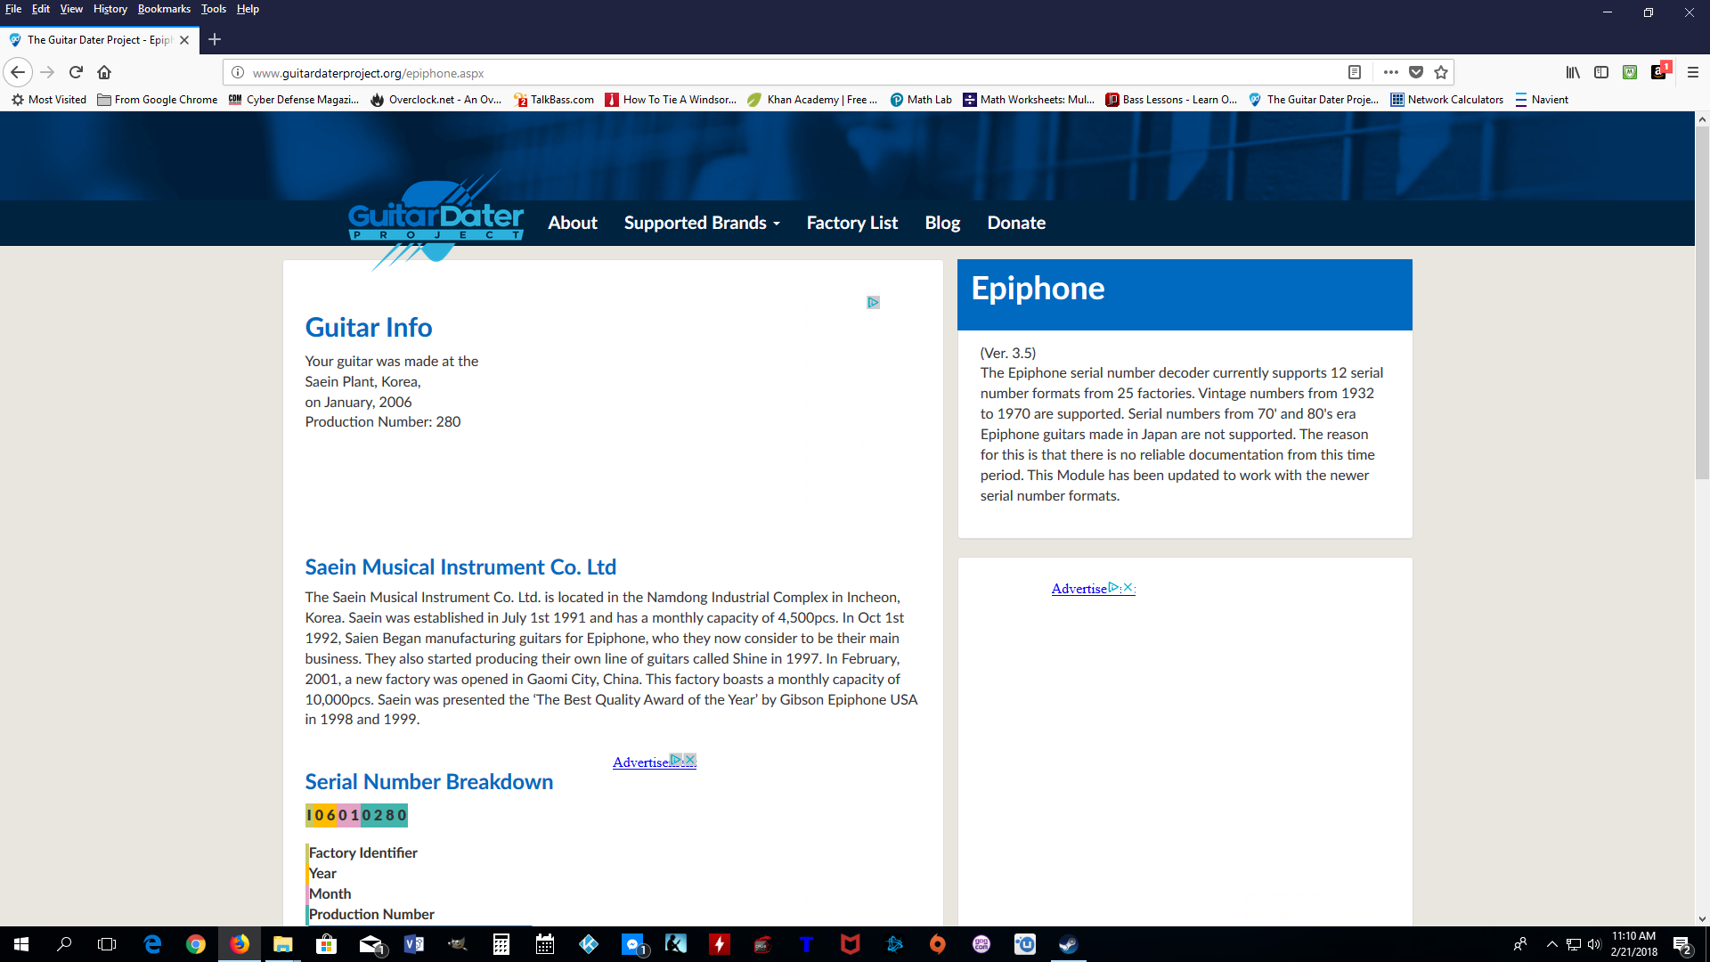Show sidebars icon in Firefox toolbar
Screen dimensions: 1710x962
[1601, 72]
